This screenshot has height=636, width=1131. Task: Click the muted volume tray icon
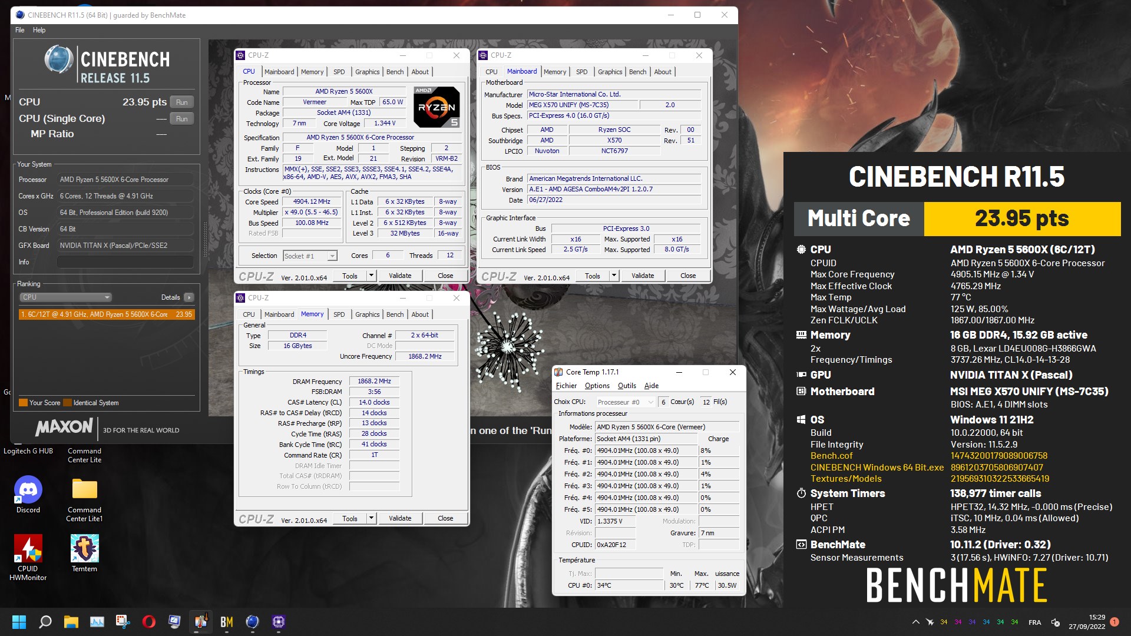click(x=1056, y=622)
